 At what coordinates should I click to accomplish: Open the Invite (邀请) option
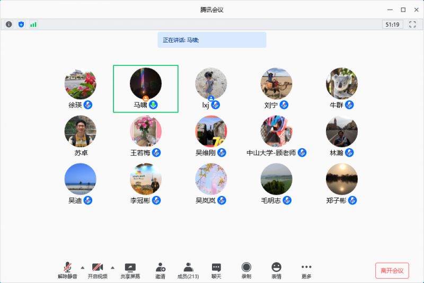coord(160,270)
